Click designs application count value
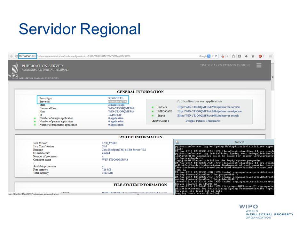 point(116,118)
